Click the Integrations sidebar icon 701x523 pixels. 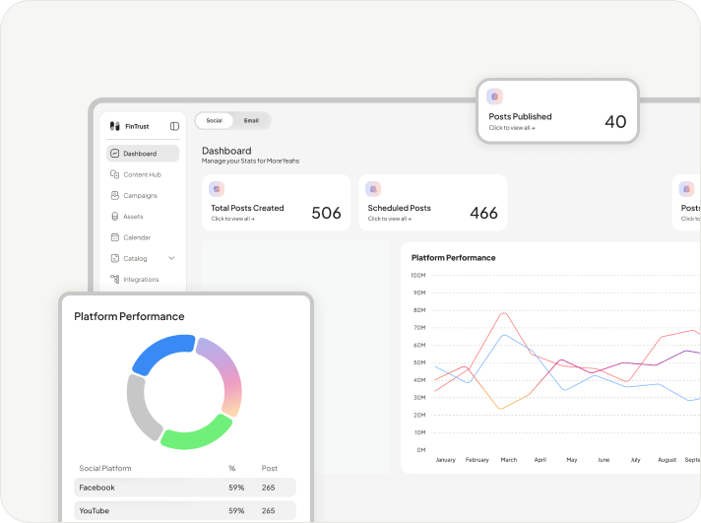[115, 280]
